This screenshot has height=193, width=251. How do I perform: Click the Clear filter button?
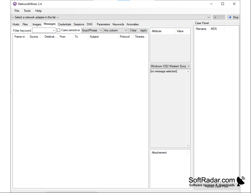coord(133,30)
